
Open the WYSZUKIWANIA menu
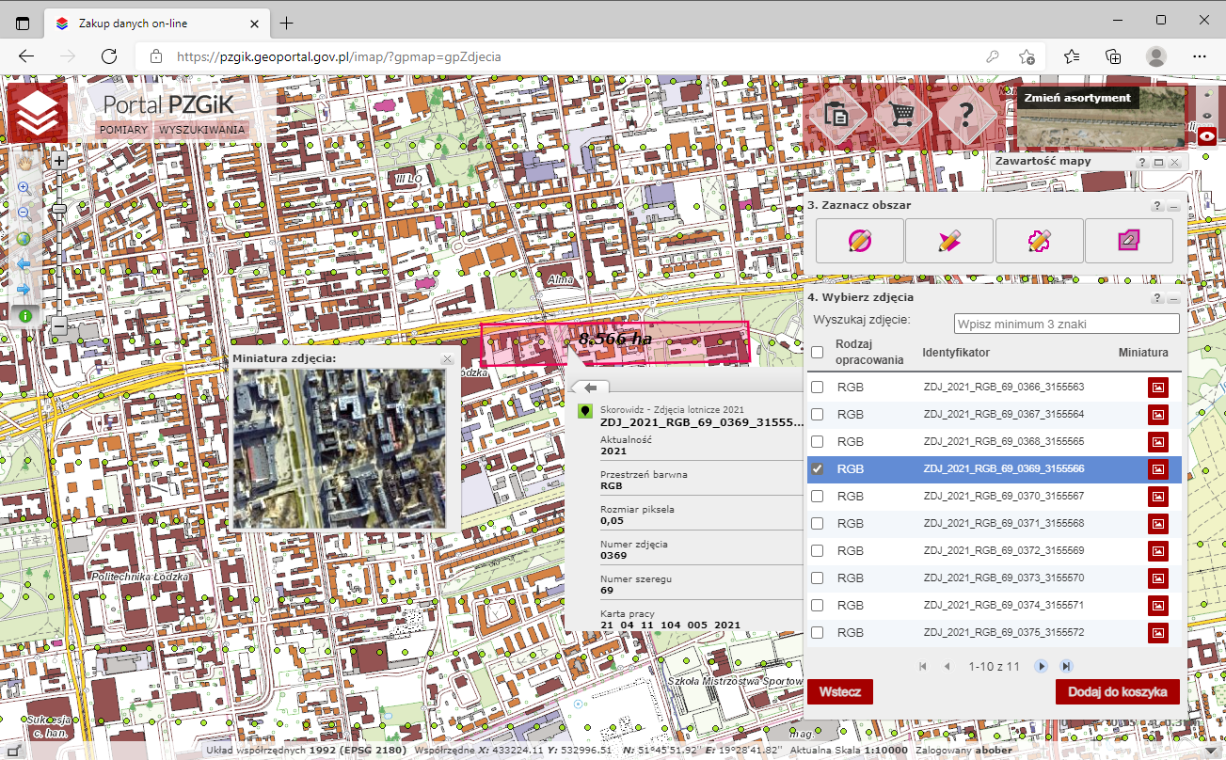click(201, 130)
